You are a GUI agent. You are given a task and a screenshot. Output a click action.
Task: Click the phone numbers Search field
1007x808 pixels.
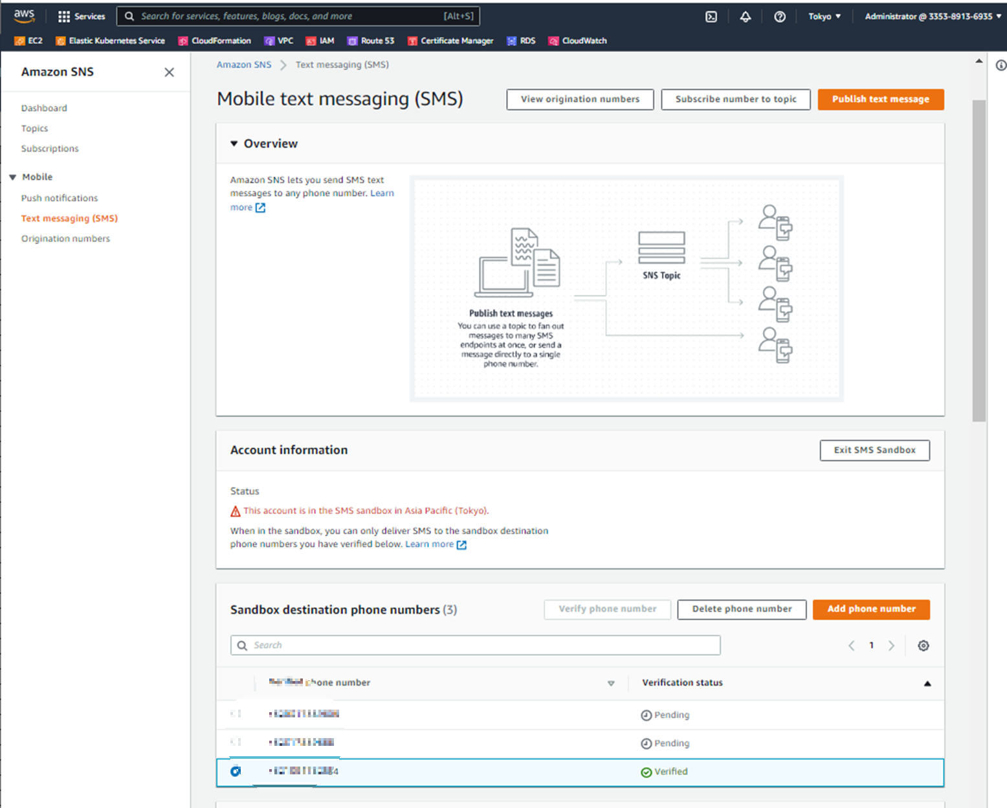point(475,645)
